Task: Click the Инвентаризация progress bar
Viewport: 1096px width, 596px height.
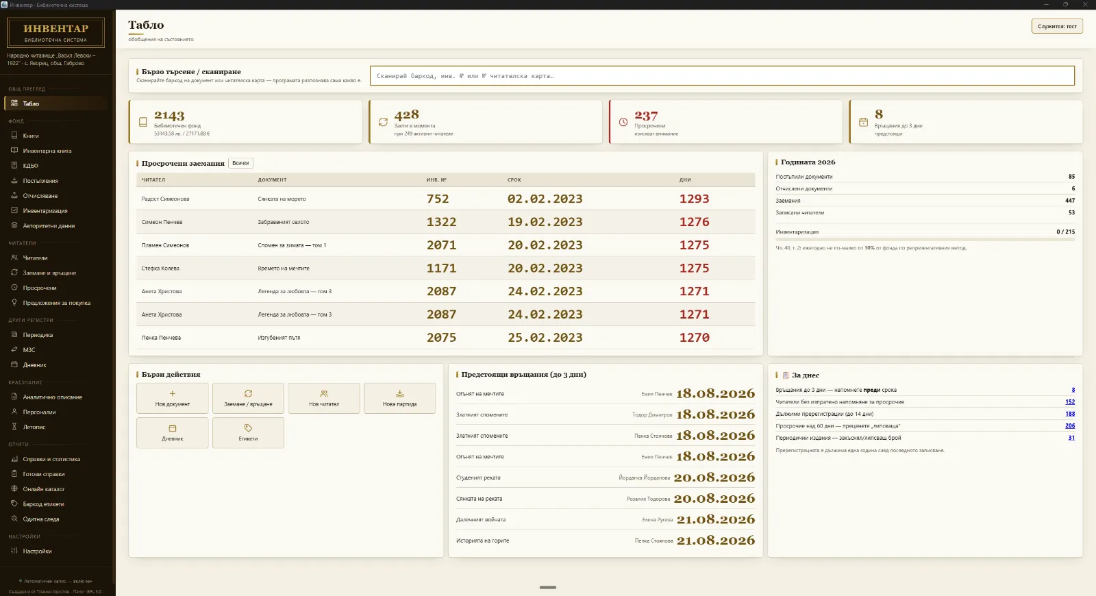Action: [x=925, y=240]
